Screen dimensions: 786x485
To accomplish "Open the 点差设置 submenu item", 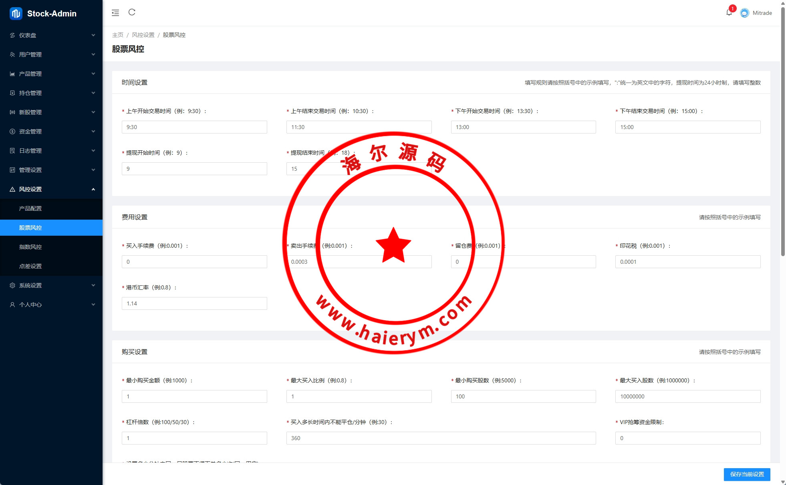I will [30, 266].
